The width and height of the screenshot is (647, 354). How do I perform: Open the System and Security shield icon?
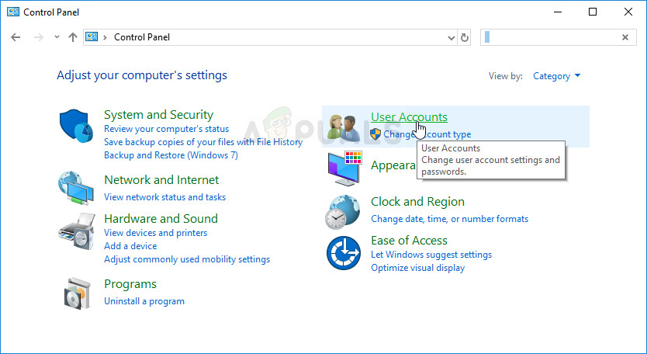76,126
